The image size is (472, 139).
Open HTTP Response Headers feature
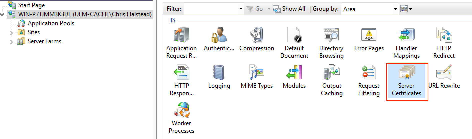[x=181, y=80]
